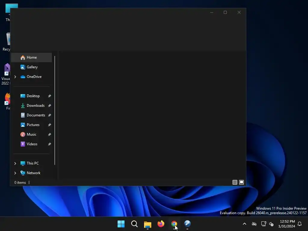The height and width of the screenshot is (231, 308).
Task: Click the muted volume tray icon
Action: [x=272, y=224]
